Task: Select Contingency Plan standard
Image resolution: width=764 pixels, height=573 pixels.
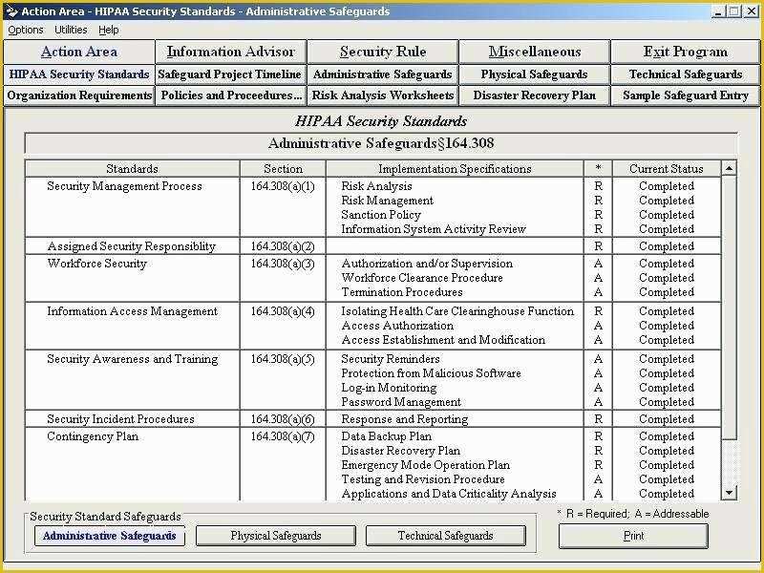Action: tap(93, 436)
